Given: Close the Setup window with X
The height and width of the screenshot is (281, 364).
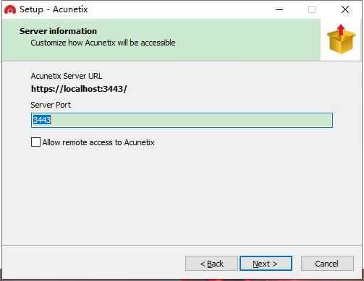Looking at the screenshot, I should (x=345, y=9).
